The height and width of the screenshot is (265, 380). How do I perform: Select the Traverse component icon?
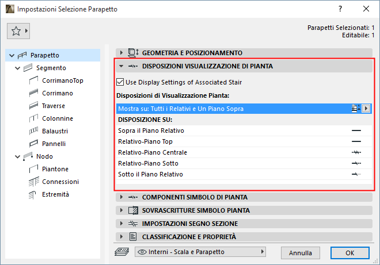tap(33, 106)
